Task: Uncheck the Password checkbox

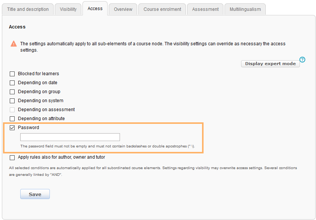Action: (12, 128)
